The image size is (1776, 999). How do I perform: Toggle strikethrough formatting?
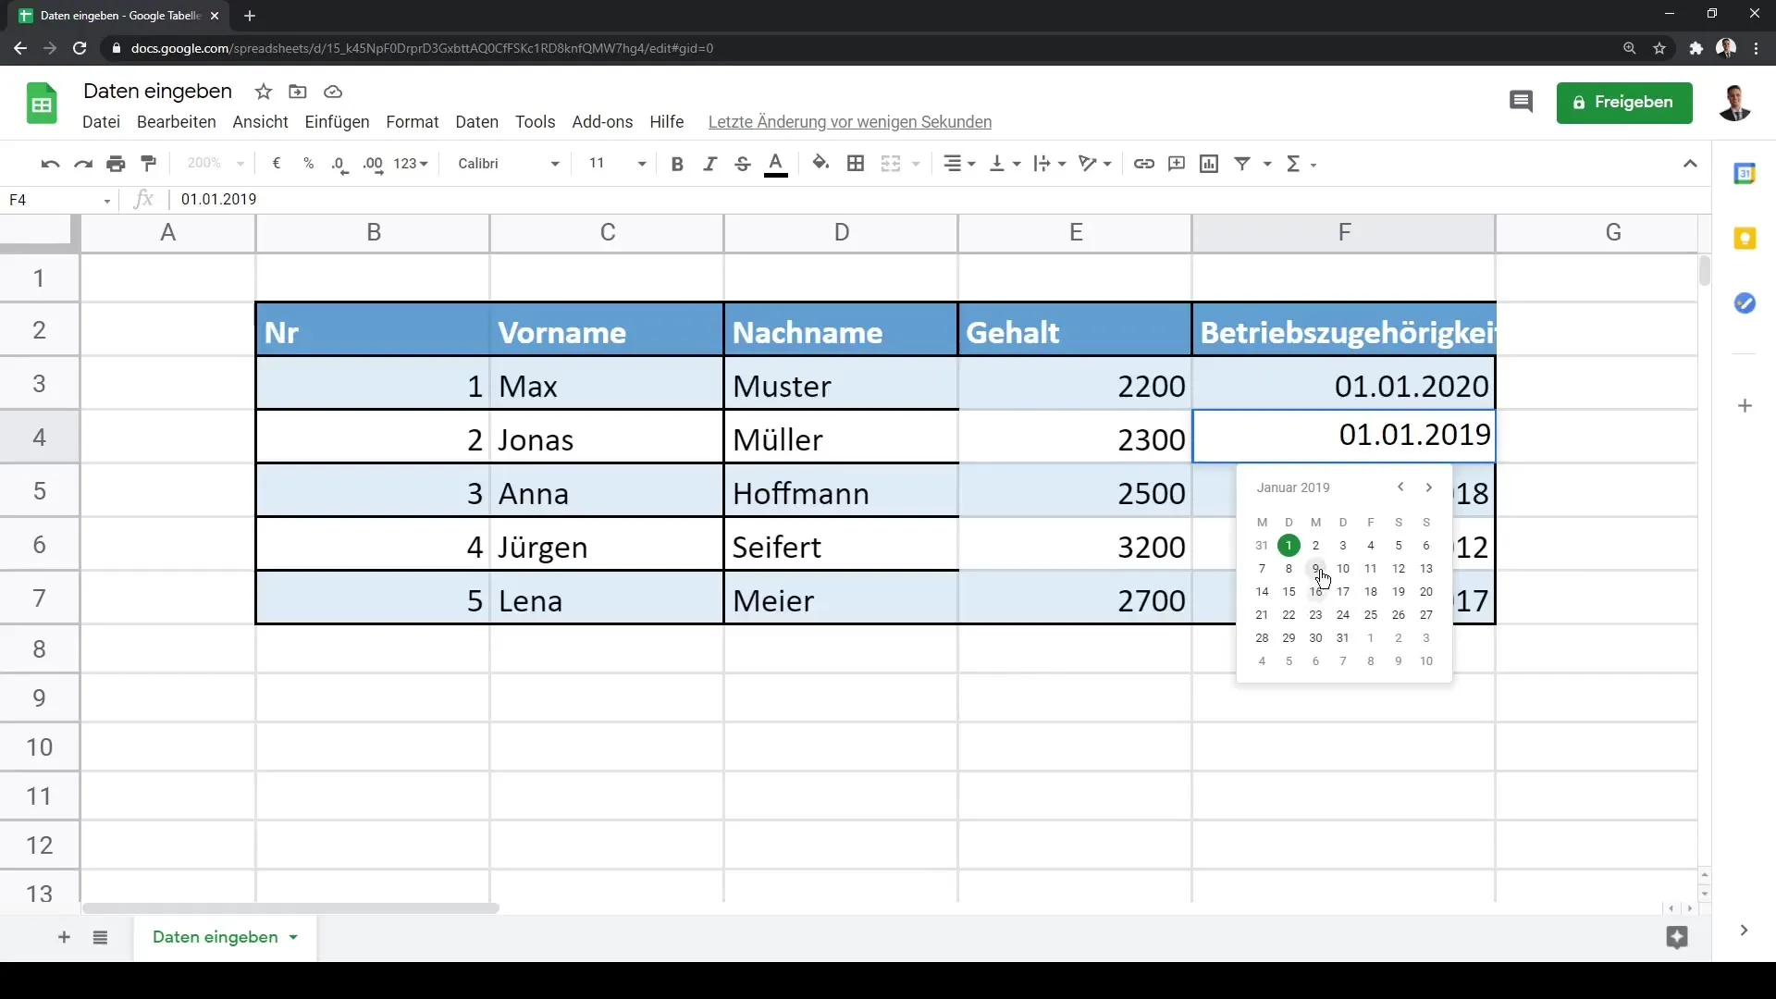tap(742, 164)
